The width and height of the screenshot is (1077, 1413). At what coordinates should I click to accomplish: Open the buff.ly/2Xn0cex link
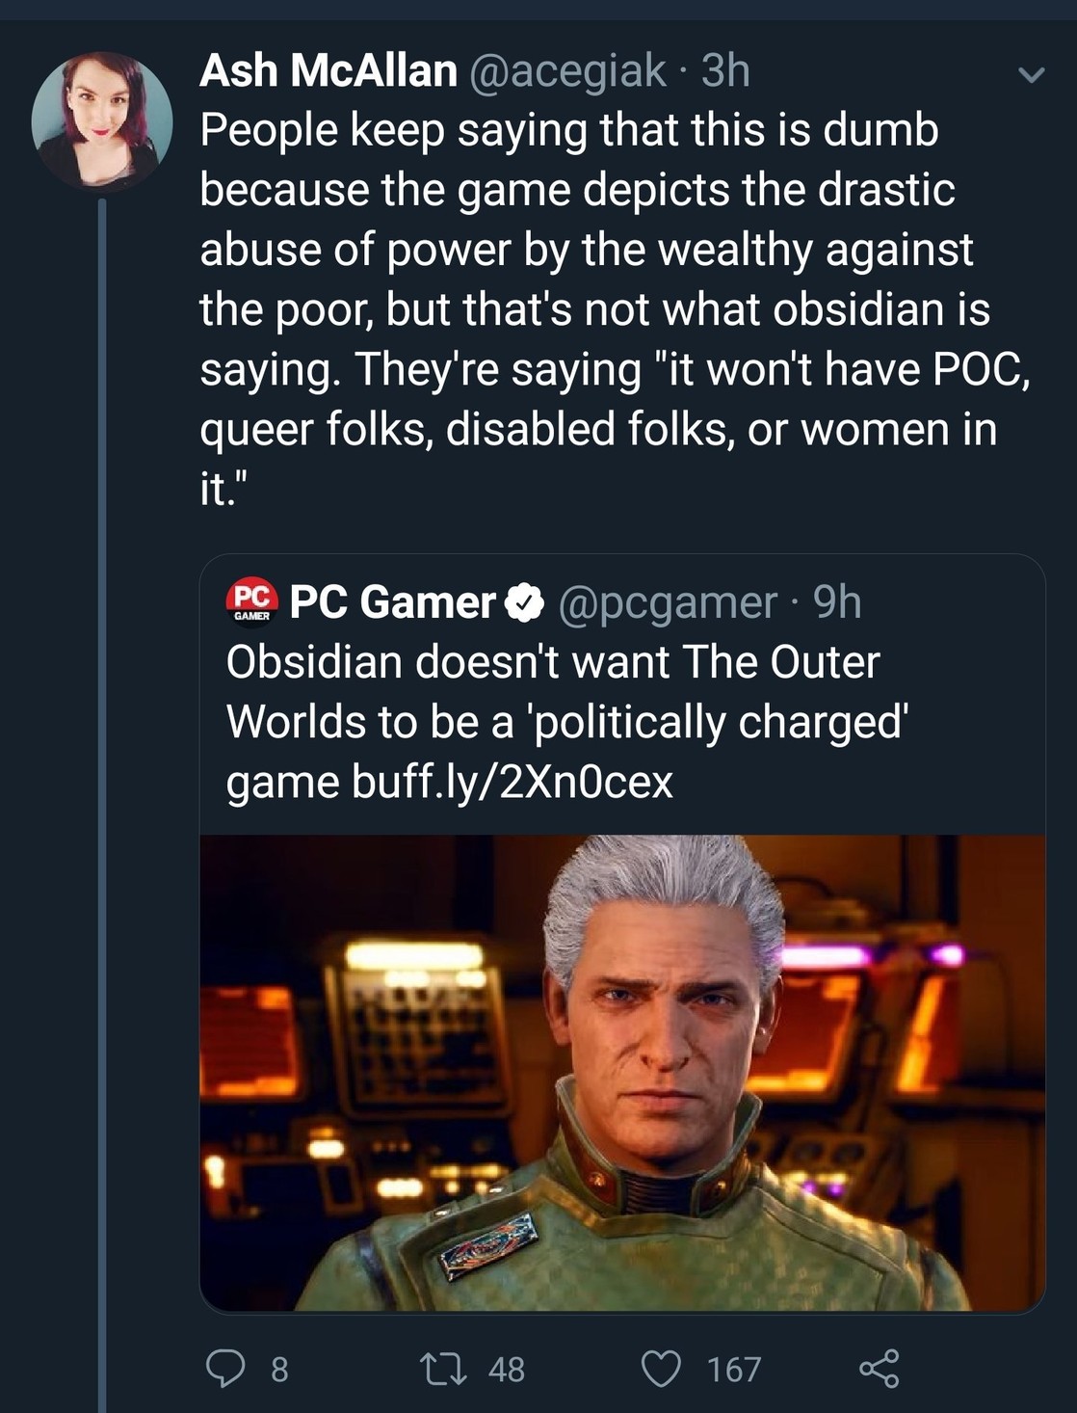(512, 782)
